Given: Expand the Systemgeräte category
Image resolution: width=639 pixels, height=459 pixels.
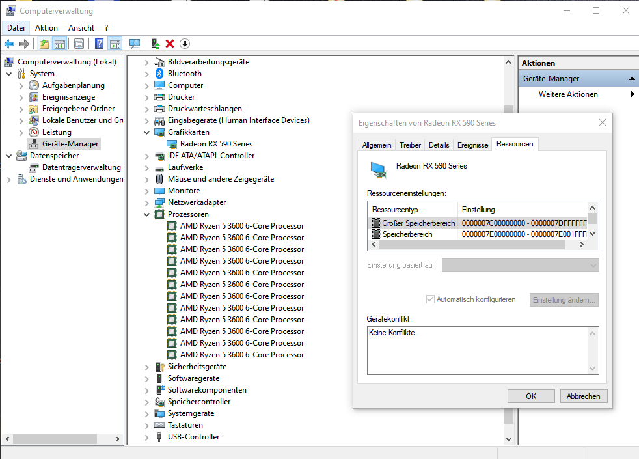Looking at the screenshot, I should [146, 414].
